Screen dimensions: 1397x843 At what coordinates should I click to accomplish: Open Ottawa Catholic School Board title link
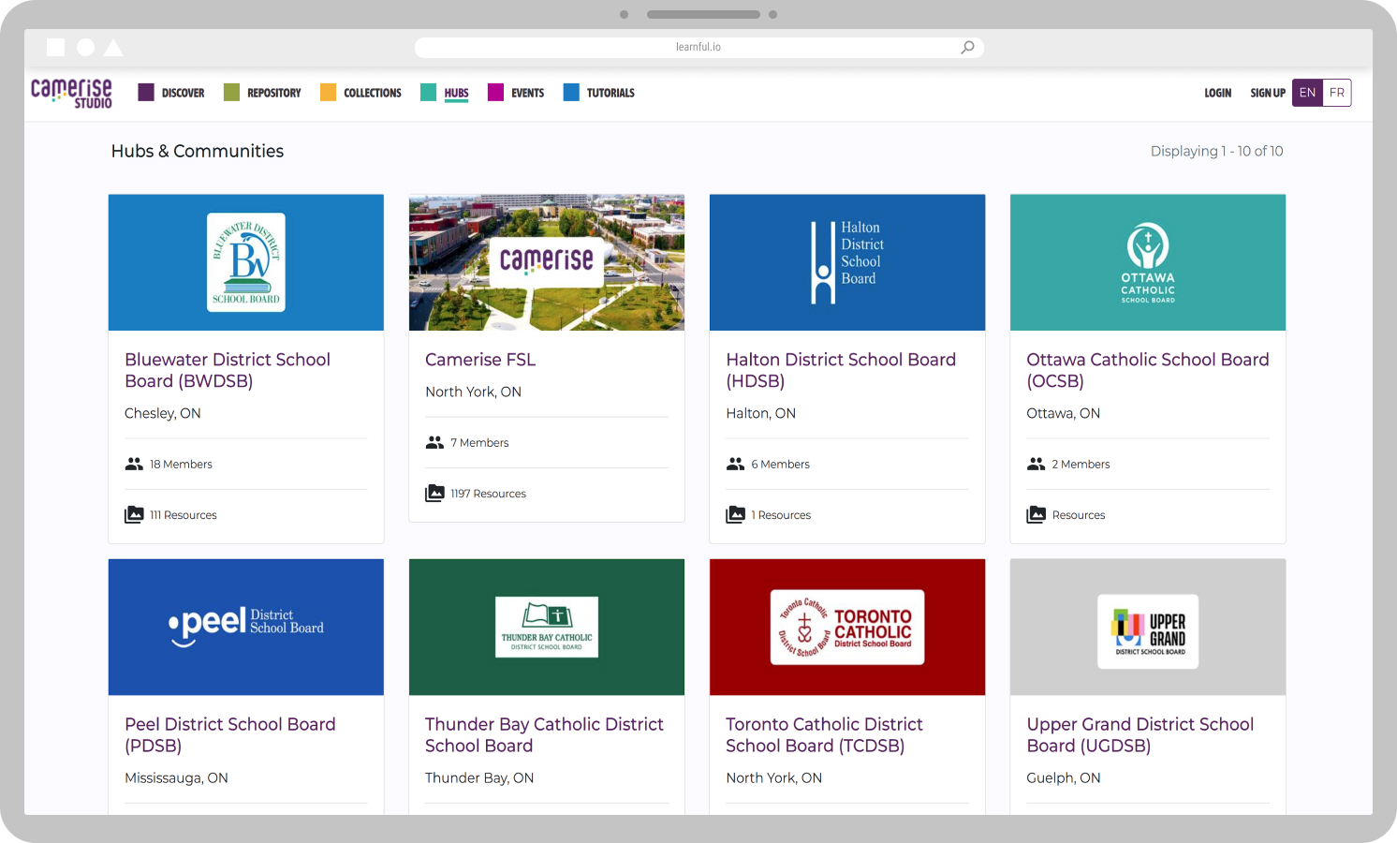[x=1148, y=370]
